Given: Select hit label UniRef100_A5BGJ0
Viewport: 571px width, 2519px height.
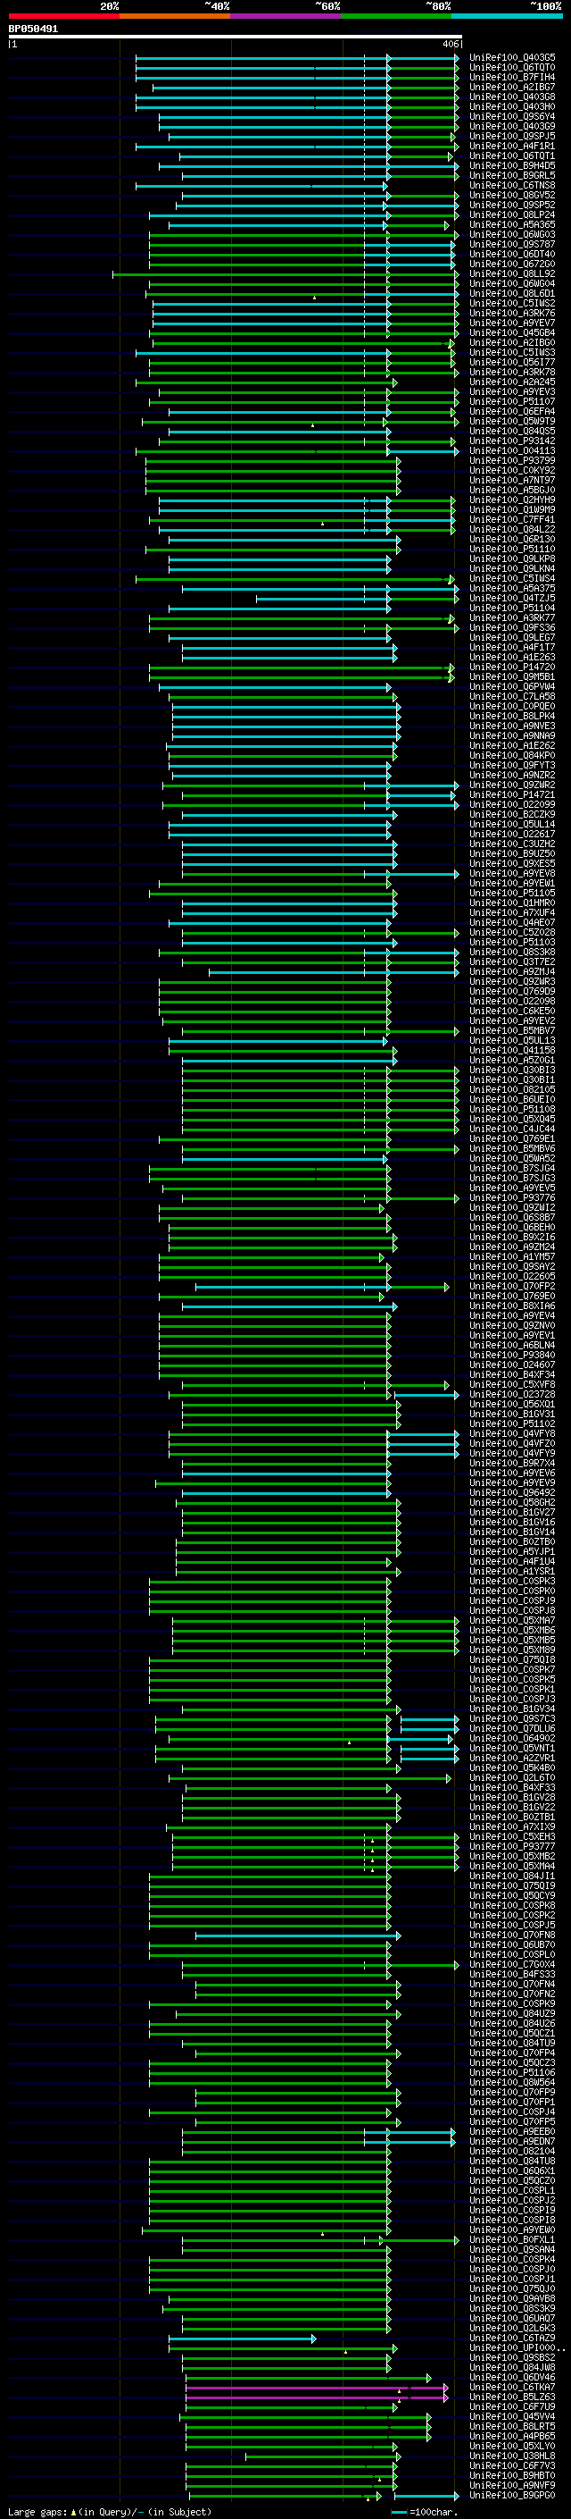Looking at the screenshot, I should tap(512, 490).
